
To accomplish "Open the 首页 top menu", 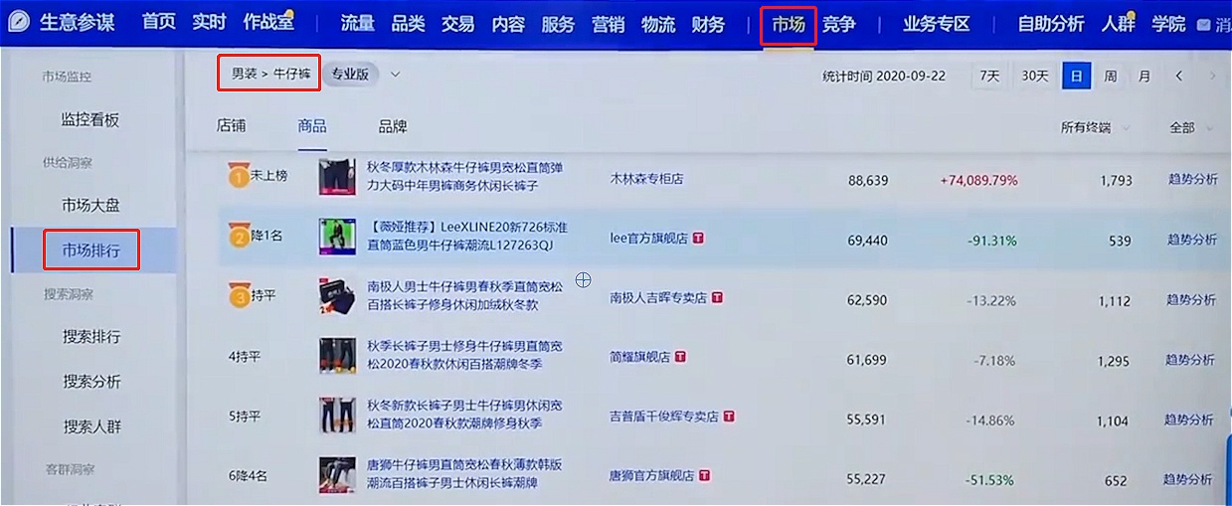I will pyautogui.click(x=159, y=23).
